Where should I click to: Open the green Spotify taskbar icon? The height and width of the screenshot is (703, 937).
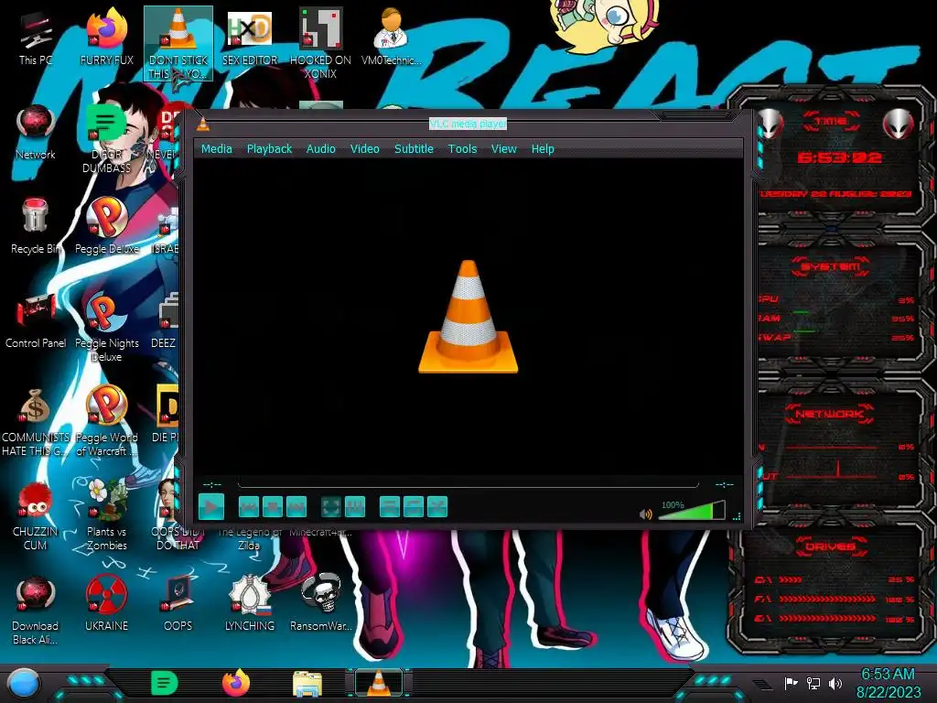tap(165, 683)
